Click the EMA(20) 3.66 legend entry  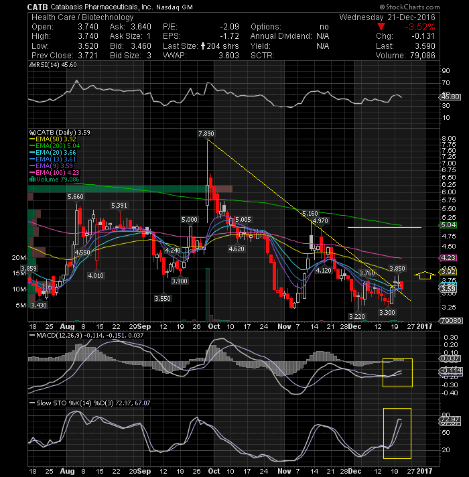pos(56,153)
